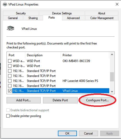The image size is (121, 139).
Task: Open the Advanced tab
Action: 73,18
